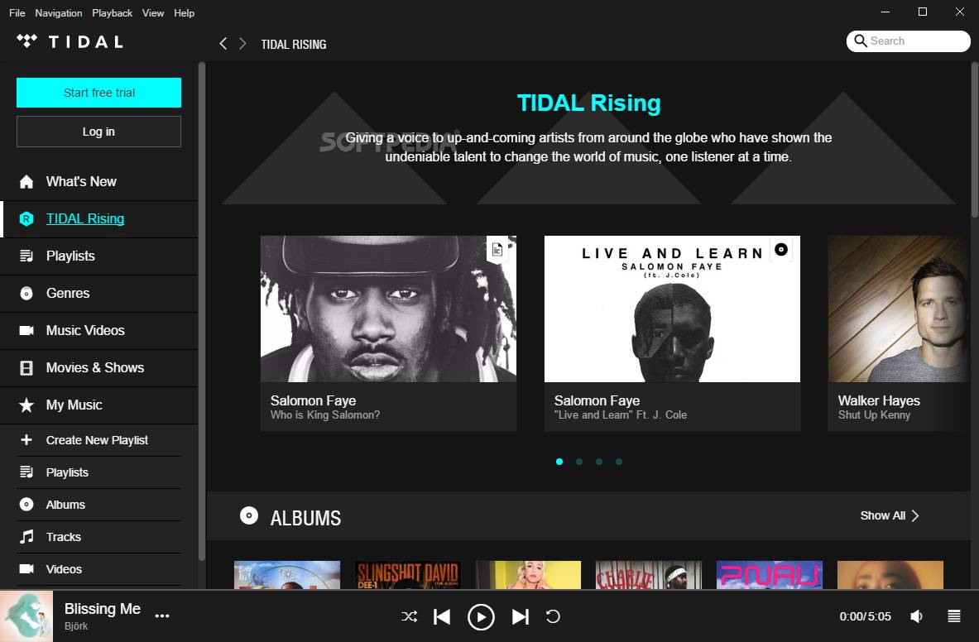
Task: Click the Log in button
Action: pos(98,132)
